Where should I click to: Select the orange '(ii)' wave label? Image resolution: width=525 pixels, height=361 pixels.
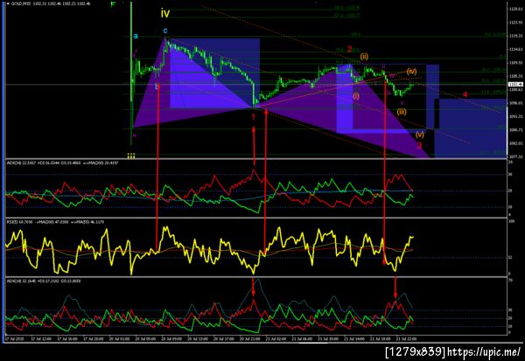tap(364, 57)
